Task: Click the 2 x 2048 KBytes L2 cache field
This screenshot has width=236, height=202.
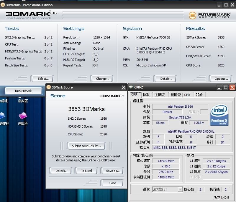Action: tap(216, 172)
